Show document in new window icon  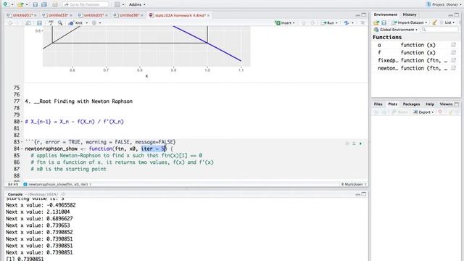pyautogui.click(x=28, y=22)
